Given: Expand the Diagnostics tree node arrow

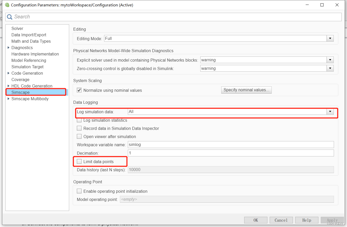Looking at the screenshot, I should click(x=9, y=48).
